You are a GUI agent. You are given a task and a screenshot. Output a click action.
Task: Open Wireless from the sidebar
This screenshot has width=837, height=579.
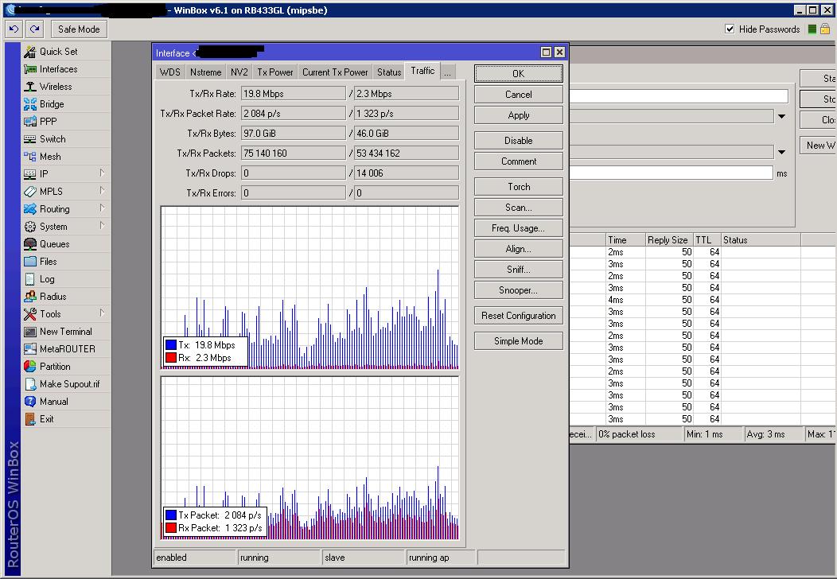55,87
